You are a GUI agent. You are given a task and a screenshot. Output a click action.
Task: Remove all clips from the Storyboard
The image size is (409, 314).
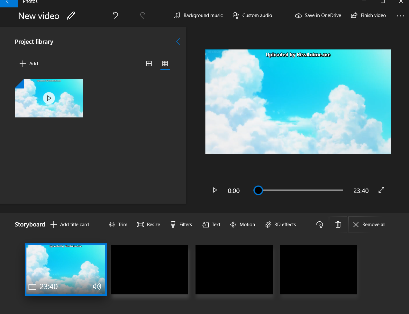(x=368, y=224)
